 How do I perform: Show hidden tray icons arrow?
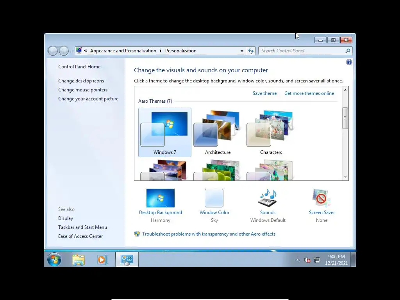point(298,260)
